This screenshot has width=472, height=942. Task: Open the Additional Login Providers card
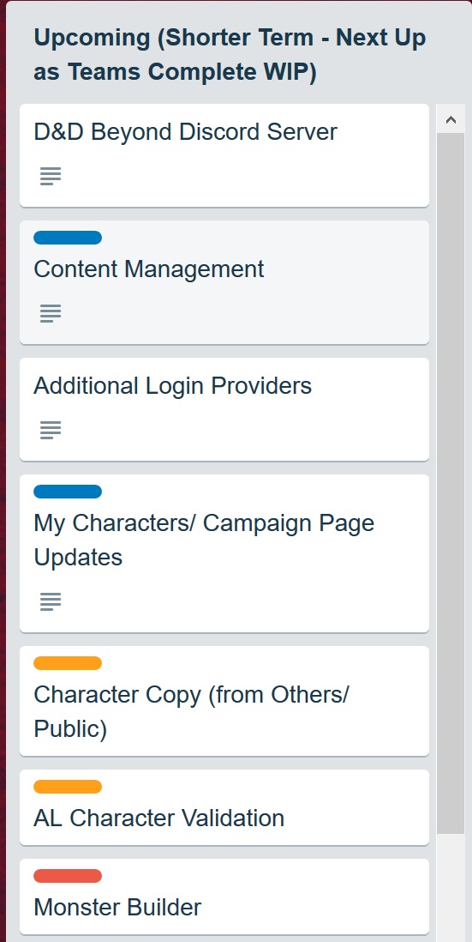point(224,409)
